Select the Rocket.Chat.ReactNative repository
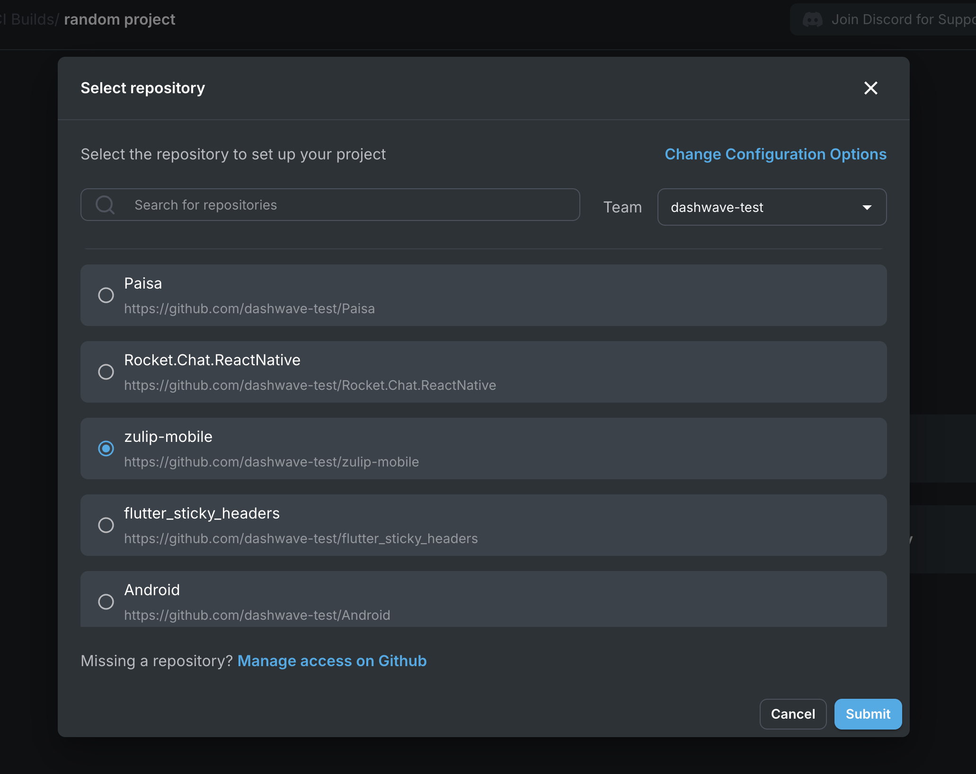 (x=106, y=372)
